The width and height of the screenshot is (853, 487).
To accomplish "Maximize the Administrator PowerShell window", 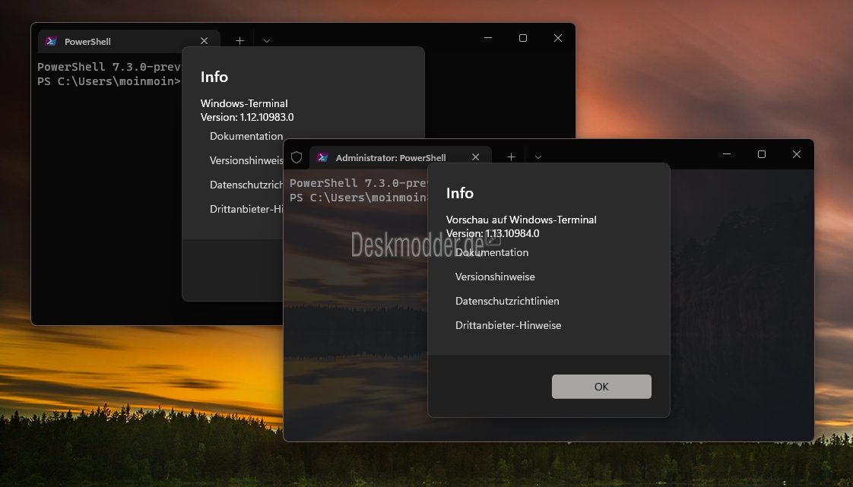I will [x=762, y=154].
